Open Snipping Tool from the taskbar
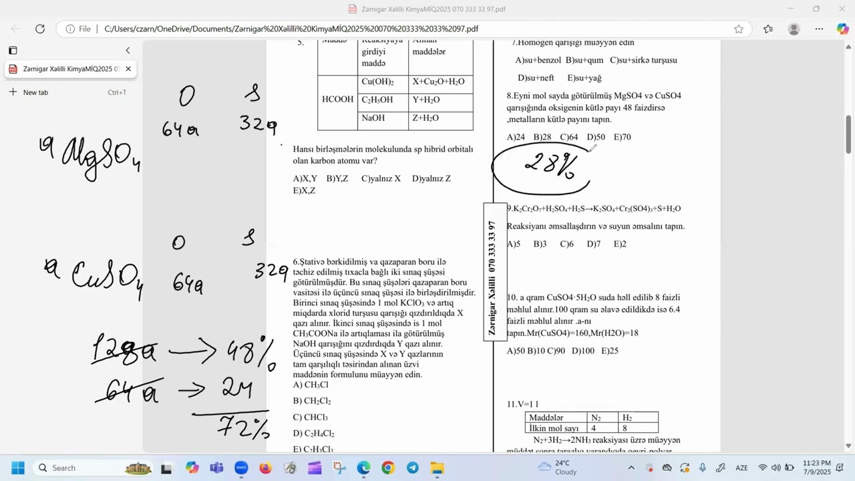 tap(339, 468)
